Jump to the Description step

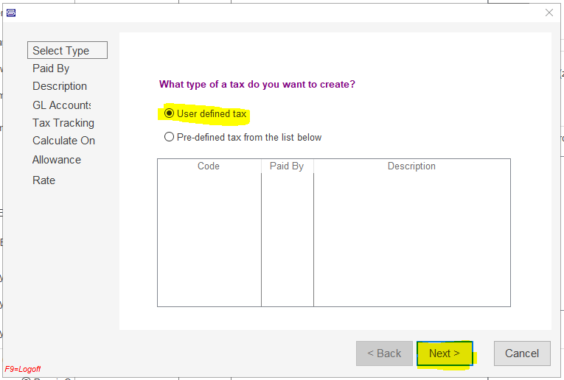(60, 86)
